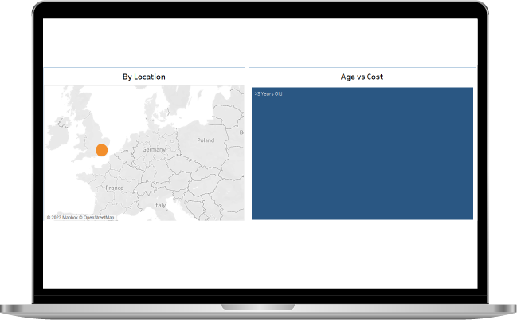Select the orange location marker on the map

[x=101, y=150]
